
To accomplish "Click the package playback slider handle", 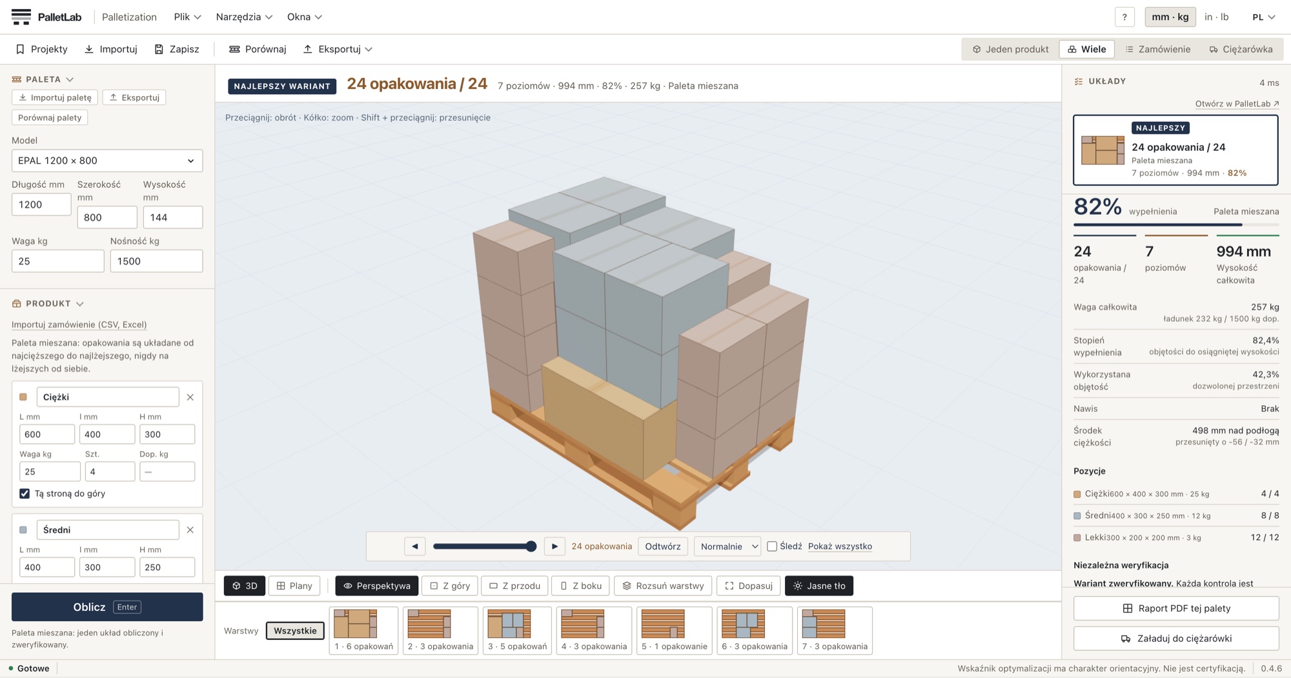I will click(x=531, y=546).
